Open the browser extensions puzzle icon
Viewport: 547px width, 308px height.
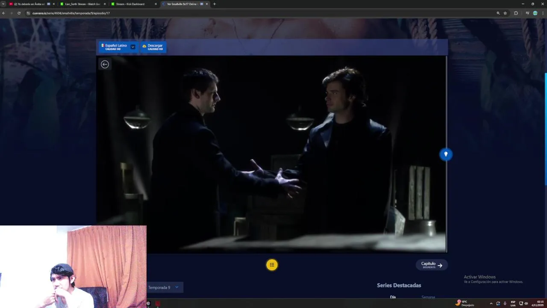click(516, 13)
